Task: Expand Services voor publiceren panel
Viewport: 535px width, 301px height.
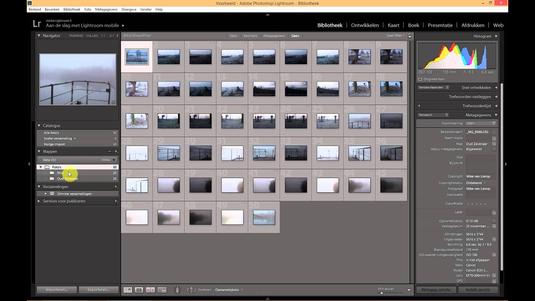Action: coord(39,201)
